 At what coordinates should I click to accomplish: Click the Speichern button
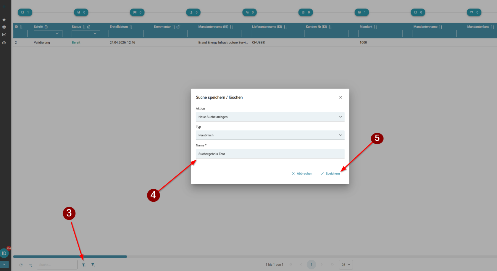coord(330,174)
